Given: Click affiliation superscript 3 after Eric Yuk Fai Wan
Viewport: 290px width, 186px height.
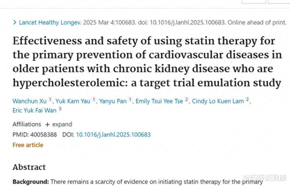Looking at the screenshot, I should coord(60,109).
